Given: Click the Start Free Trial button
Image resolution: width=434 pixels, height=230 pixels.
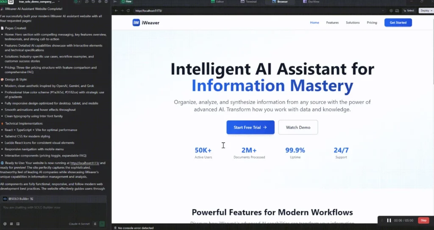Looking at the screenshot, I should tap(250, 127).
